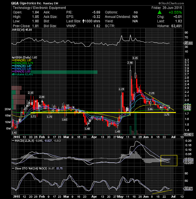Click the green EMA(200) 1.79 legend entry
This screenshot has height=199, width=196.
(22, 63)
